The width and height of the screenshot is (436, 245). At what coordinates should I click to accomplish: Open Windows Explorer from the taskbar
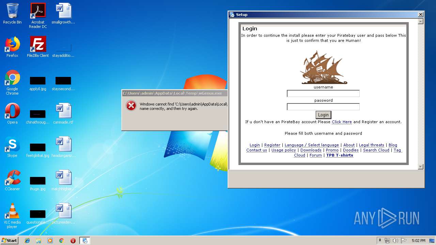coord(38,241)
